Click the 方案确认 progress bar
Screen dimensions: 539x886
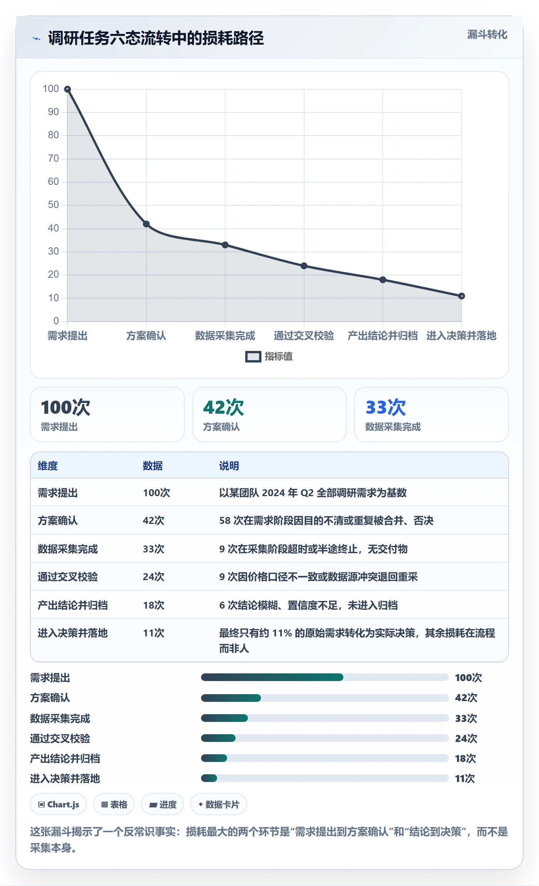(325, 698)
